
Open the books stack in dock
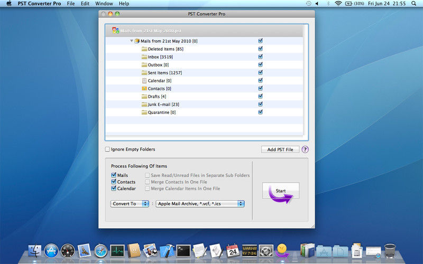point(308,250)
